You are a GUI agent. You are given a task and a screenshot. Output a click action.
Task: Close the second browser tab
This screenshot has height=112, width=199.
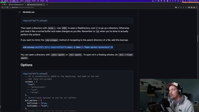(x=44, y=5)
